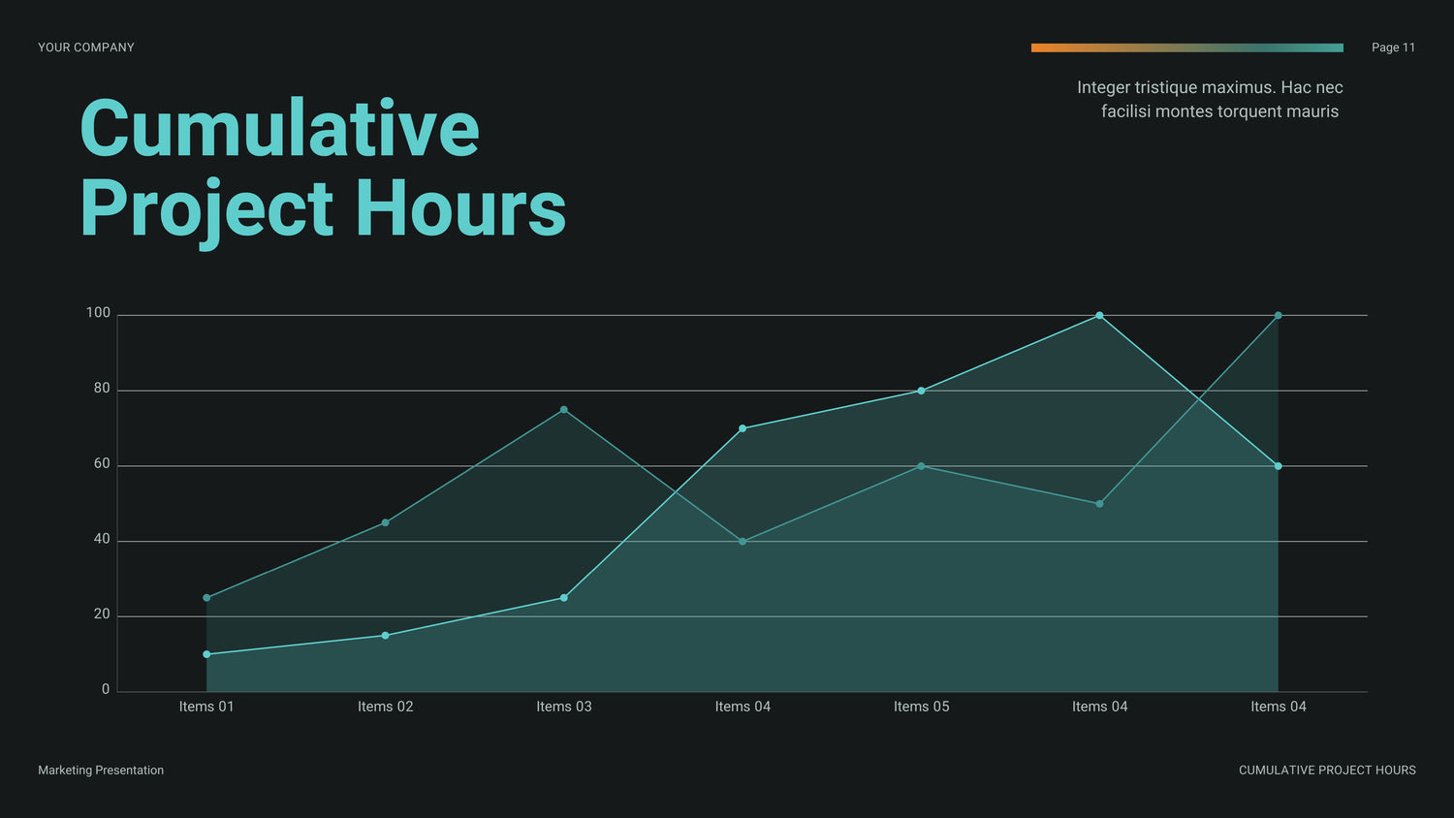This screenshot has height=818, width=1454.
Task: Select the 'YOUR COMPANY' header text
Action: [x=86, y=47]
